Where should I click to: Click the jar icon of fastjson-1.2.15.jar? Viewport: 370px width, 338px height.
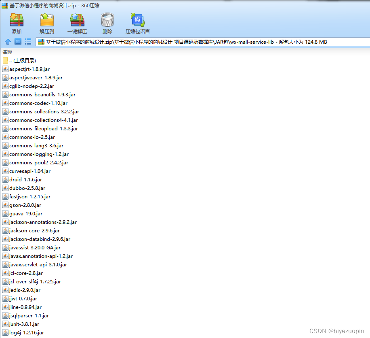[x=5, y=197]
